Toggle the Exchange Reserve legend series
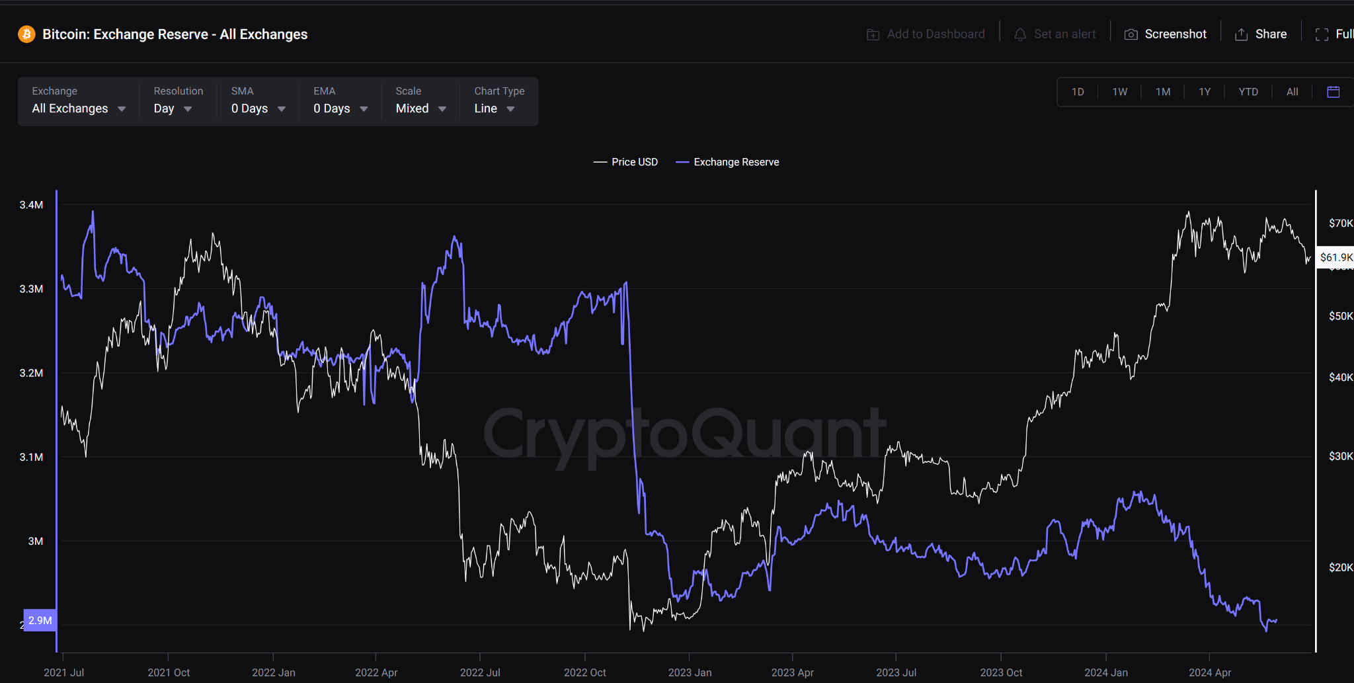1354x683 pixels. 727,162
